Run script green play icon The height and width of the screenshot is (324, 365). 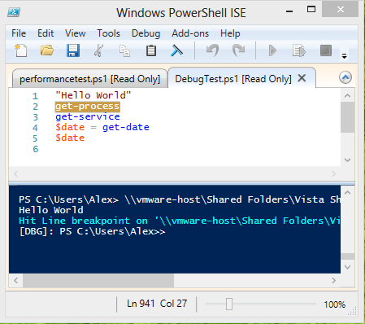(x=272, y=50)
